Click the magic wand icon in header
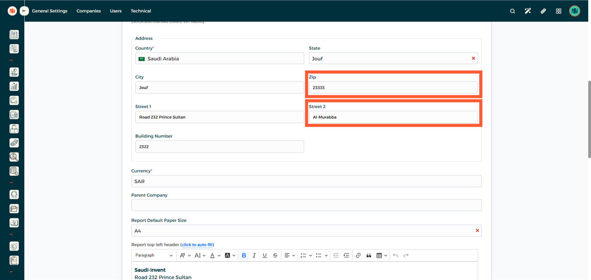Screen dimensions: 591x280 (528, 11)
